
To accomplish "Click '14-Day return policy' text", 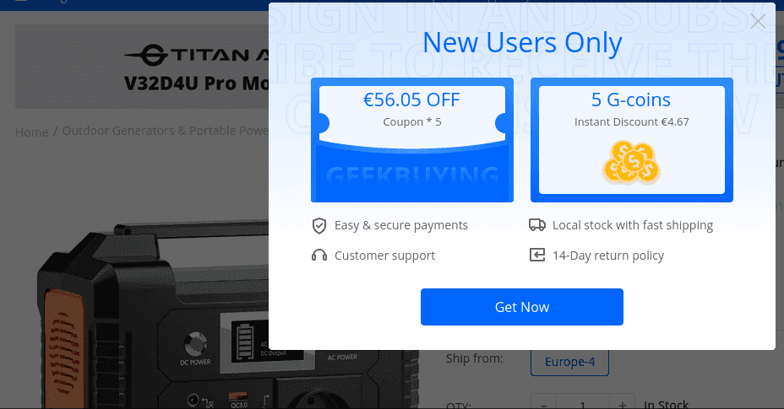I will [x=608, y=256].
